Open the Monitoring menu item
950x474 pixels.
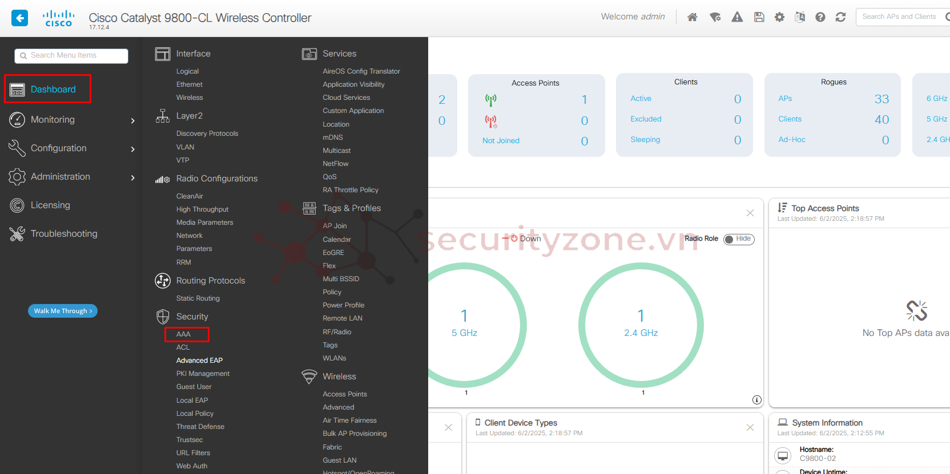tap(53, 120)
